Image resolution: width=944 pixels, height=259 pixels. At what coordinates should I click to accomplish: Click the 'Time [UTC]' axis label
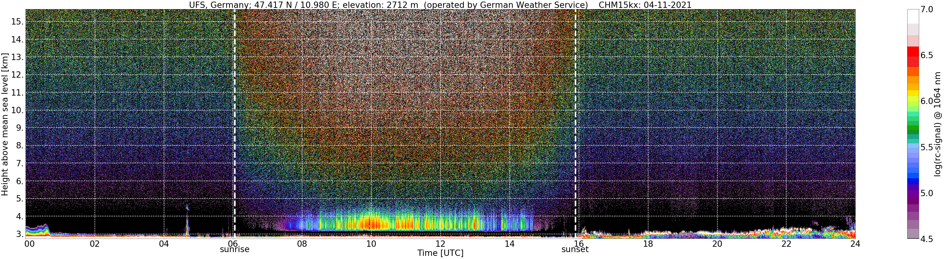point(440,253)
